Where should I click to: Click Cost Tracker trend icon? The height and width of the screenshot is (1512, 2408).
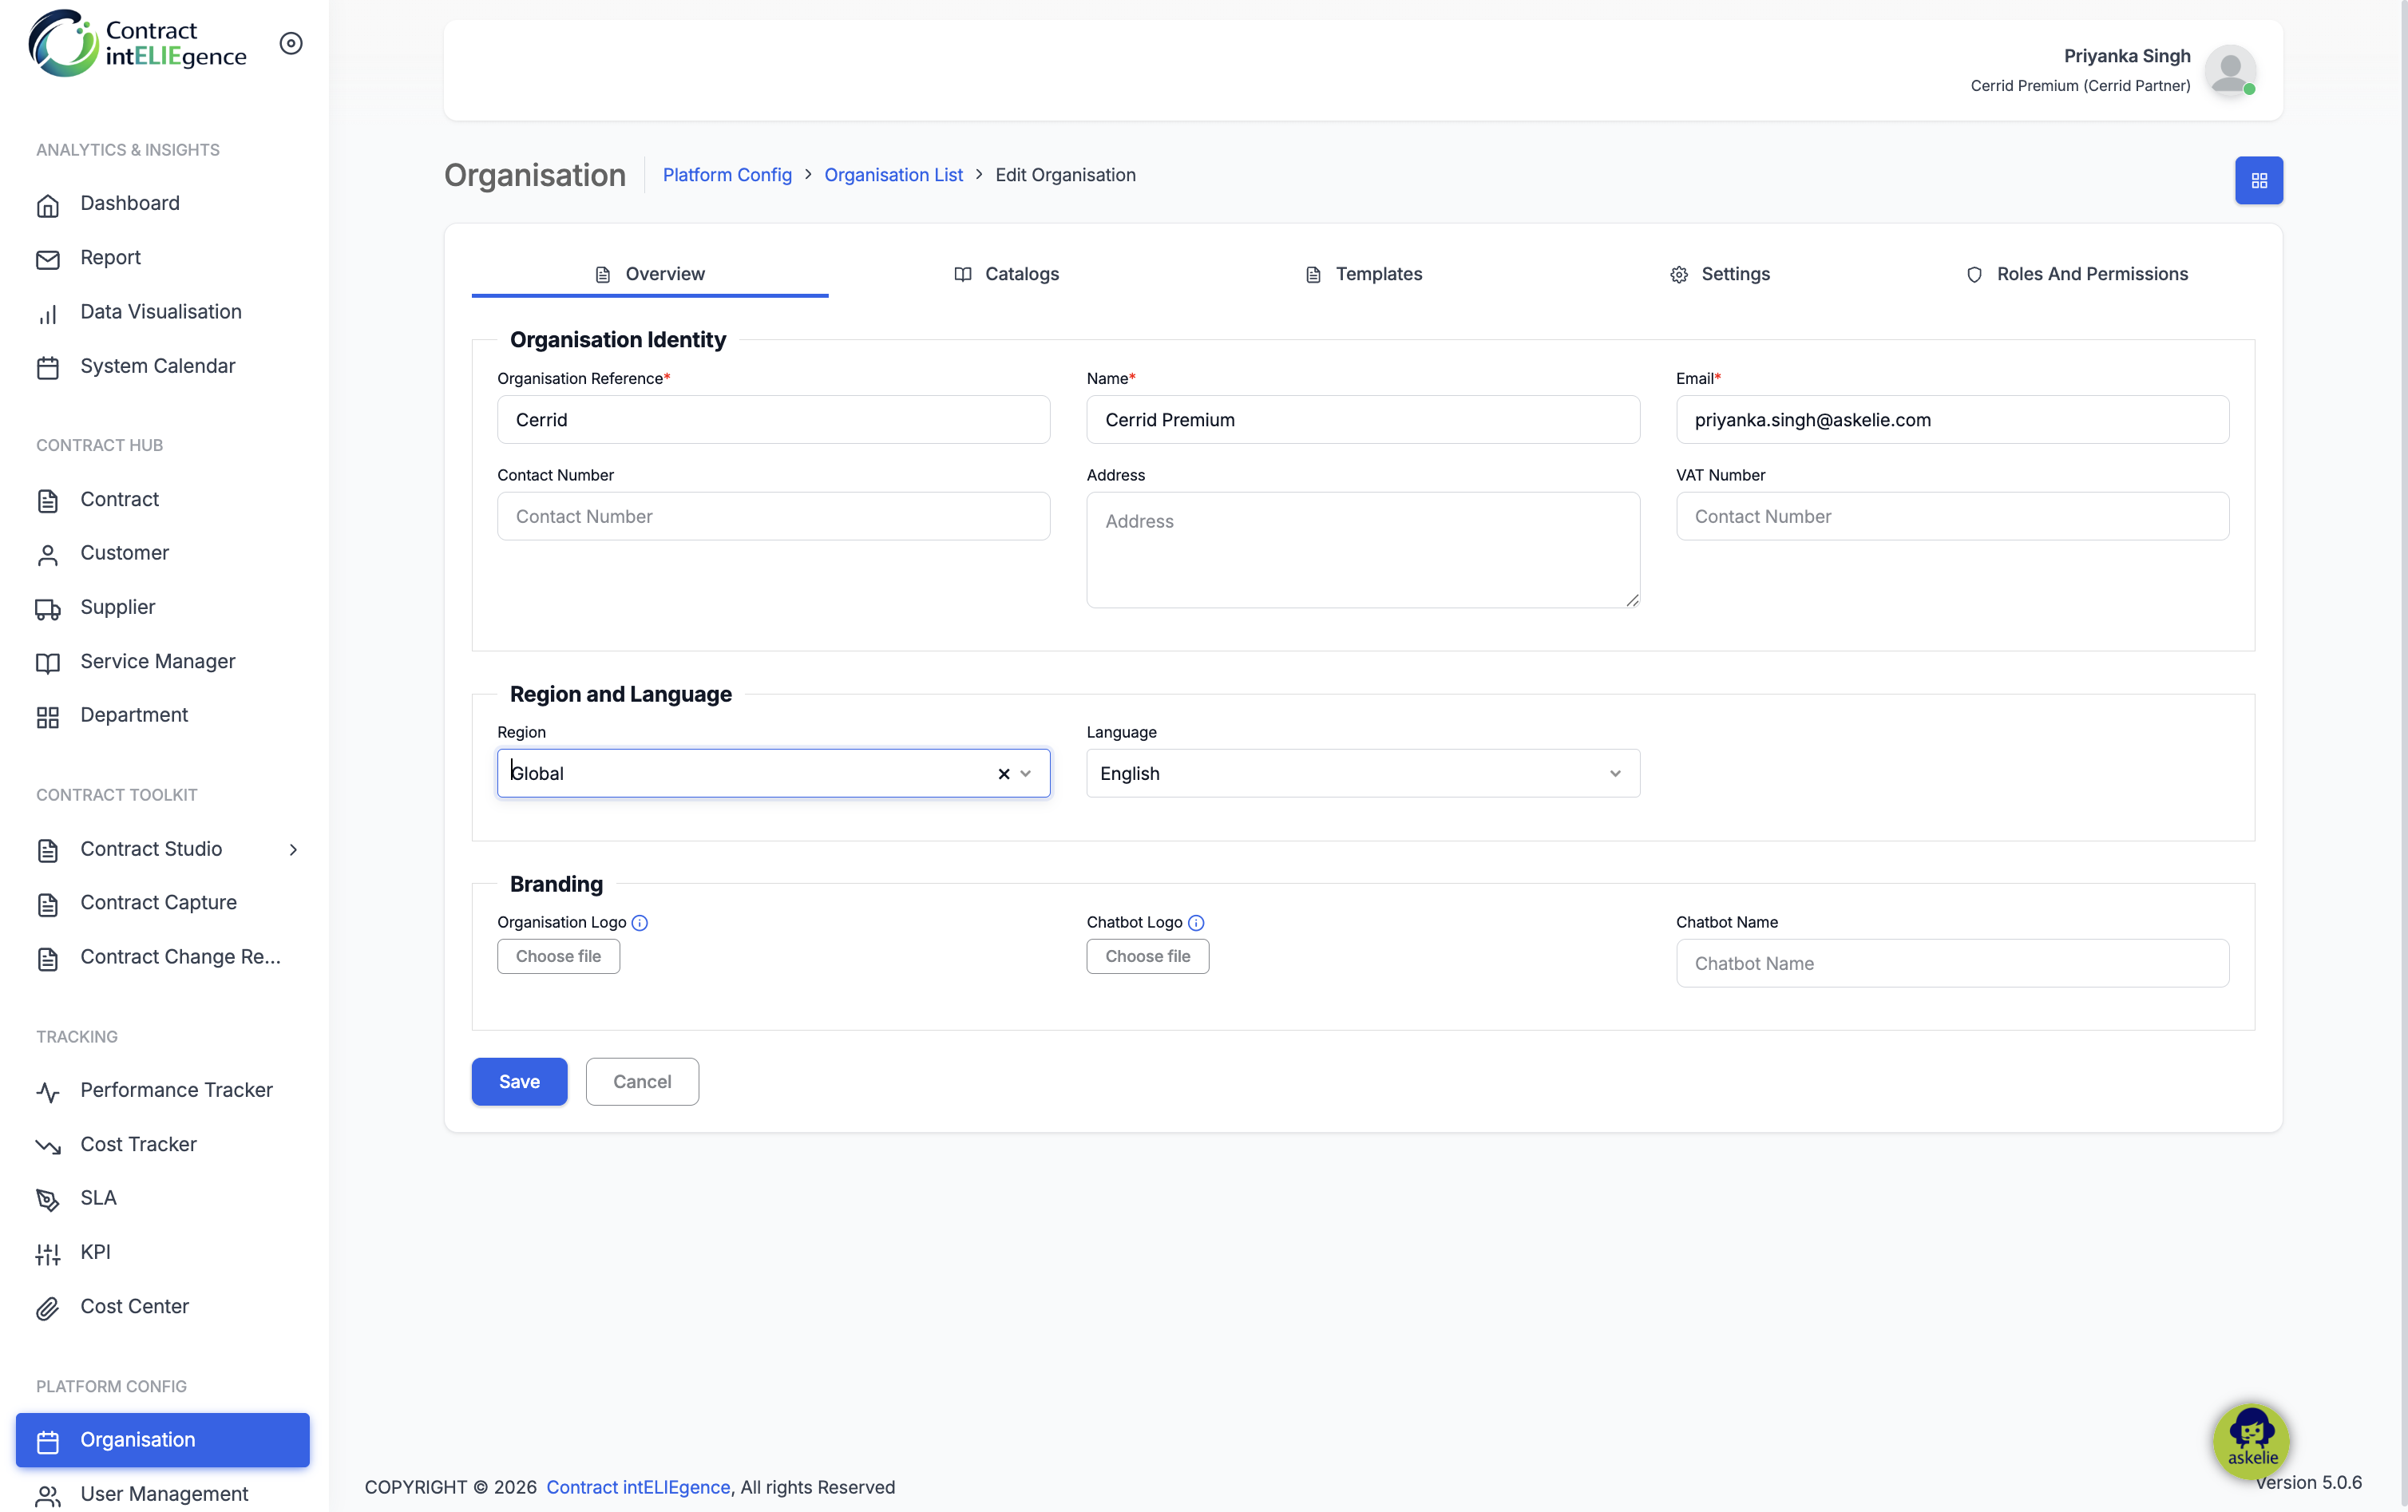(x=48, y=1146)
